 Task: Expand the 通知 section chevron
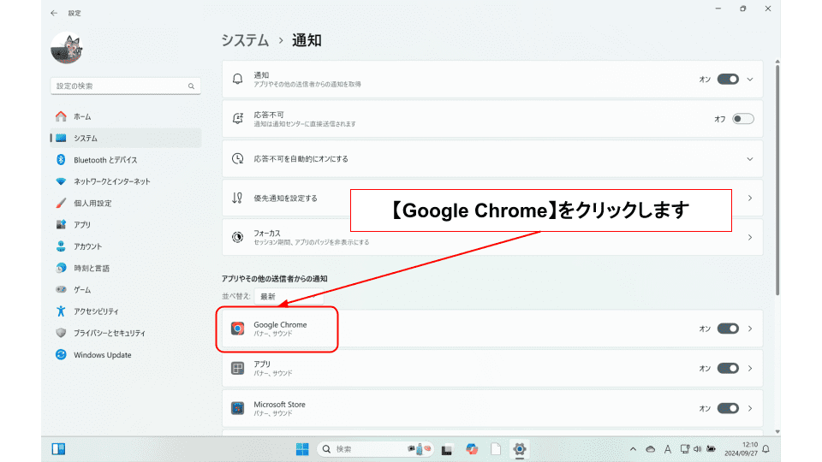tap(750, 80)
